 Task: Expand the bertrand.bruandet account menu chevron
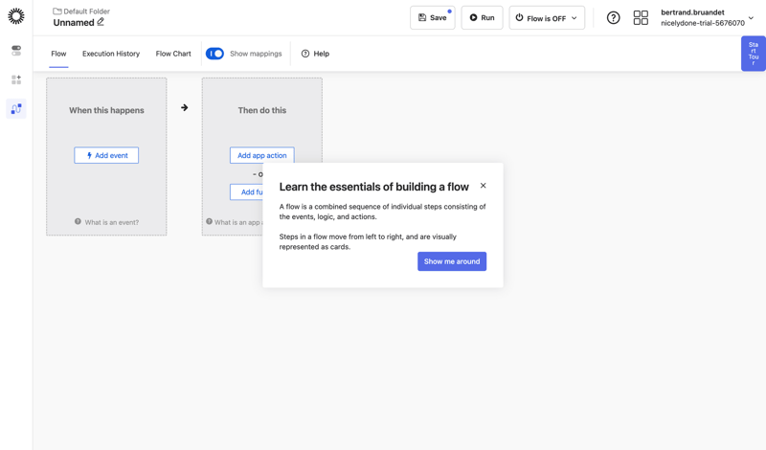tap(751, 17)
